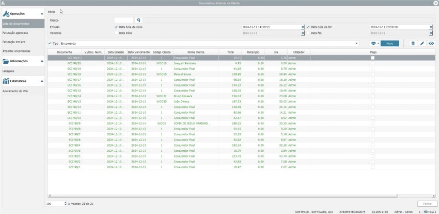
Task: Expand the printer options dropdown arrow
Action: [378, 44]
